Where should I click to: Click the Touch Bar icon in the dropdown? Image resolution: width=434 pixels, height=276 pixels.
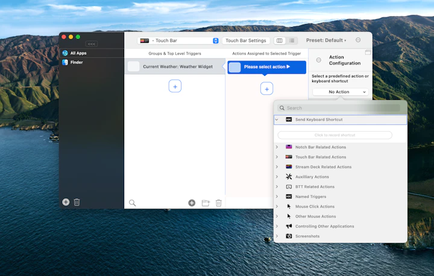click(145, 40)
